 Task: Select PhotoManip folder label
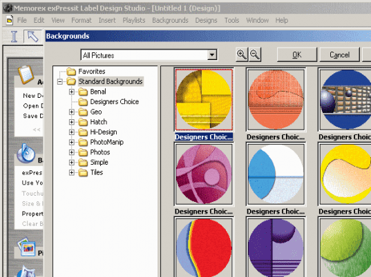coord(107,142)
